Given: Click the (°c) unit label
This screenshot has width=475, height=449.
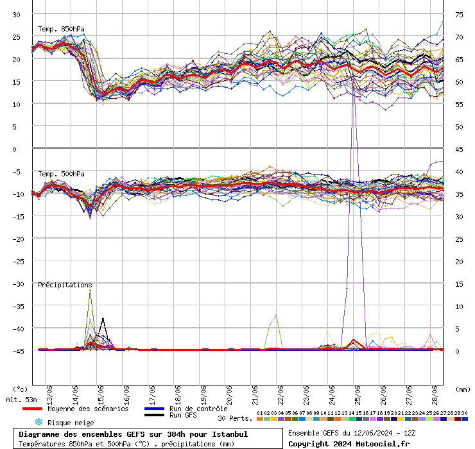Looking at the screenshot, I should point(20,389).
